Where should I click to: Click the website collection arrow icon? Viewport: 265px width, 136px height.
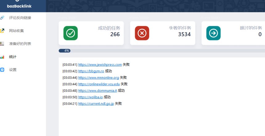pyautogui.click(x=2, y=31)
